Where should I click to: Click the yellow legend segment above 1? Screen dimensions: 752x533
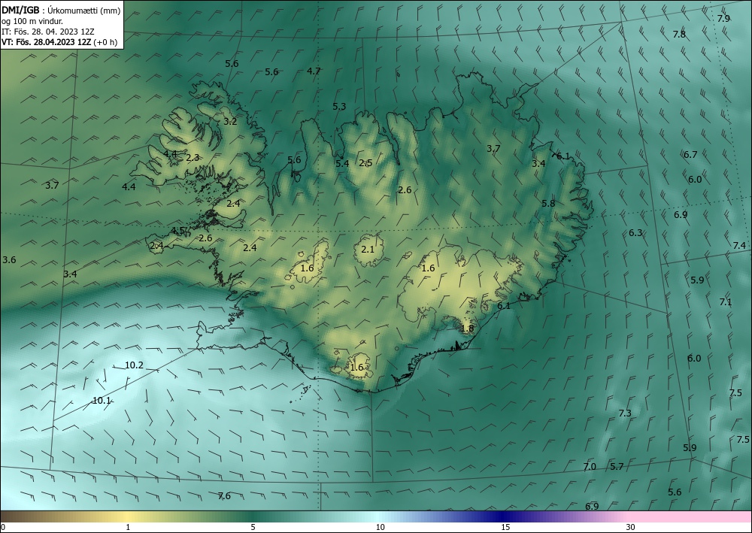[x=128, y=516]
